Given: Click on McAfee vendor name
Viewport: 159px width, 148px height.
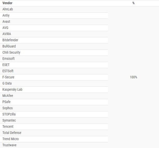Looking at the screenshot, I should click(8, 96).
